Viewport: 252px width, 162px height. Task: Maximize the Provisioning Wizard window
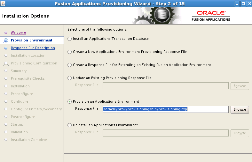pos(243,4)
